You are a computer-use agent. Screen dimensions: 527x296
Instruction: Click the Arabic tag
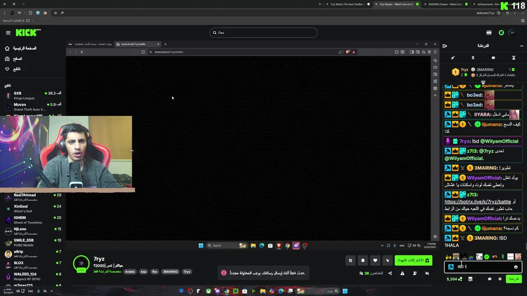pos(130,272)
